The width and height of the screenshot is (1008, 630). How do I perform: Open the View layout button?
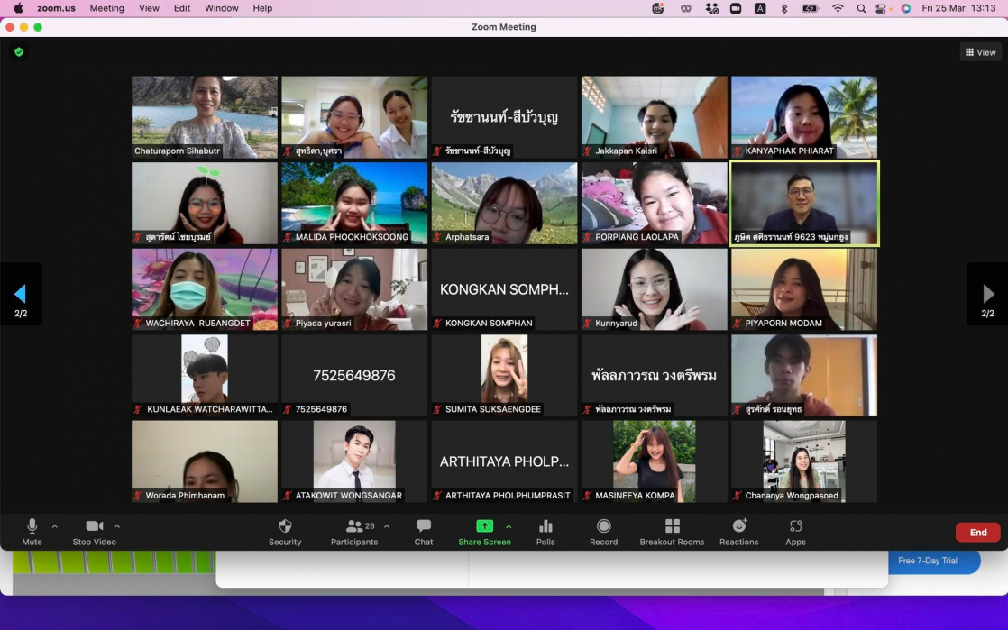pos(981,52)
